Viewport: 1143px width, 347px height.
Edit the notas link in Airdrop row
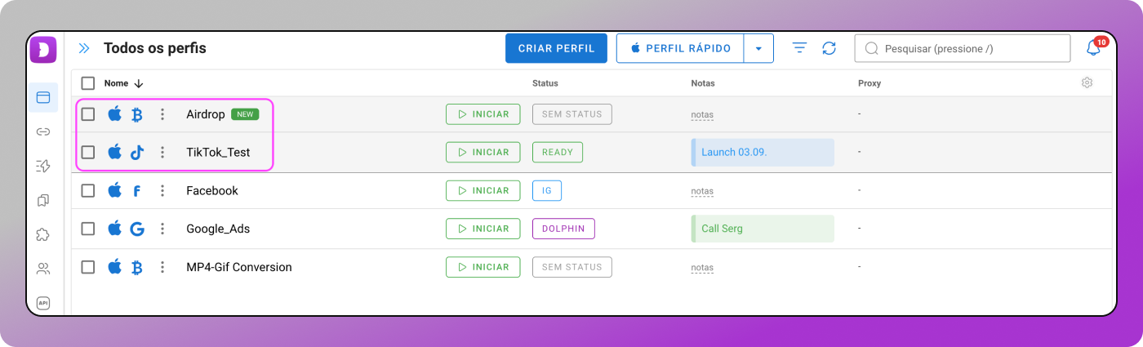pyautogui.click(x=702, y=115)
